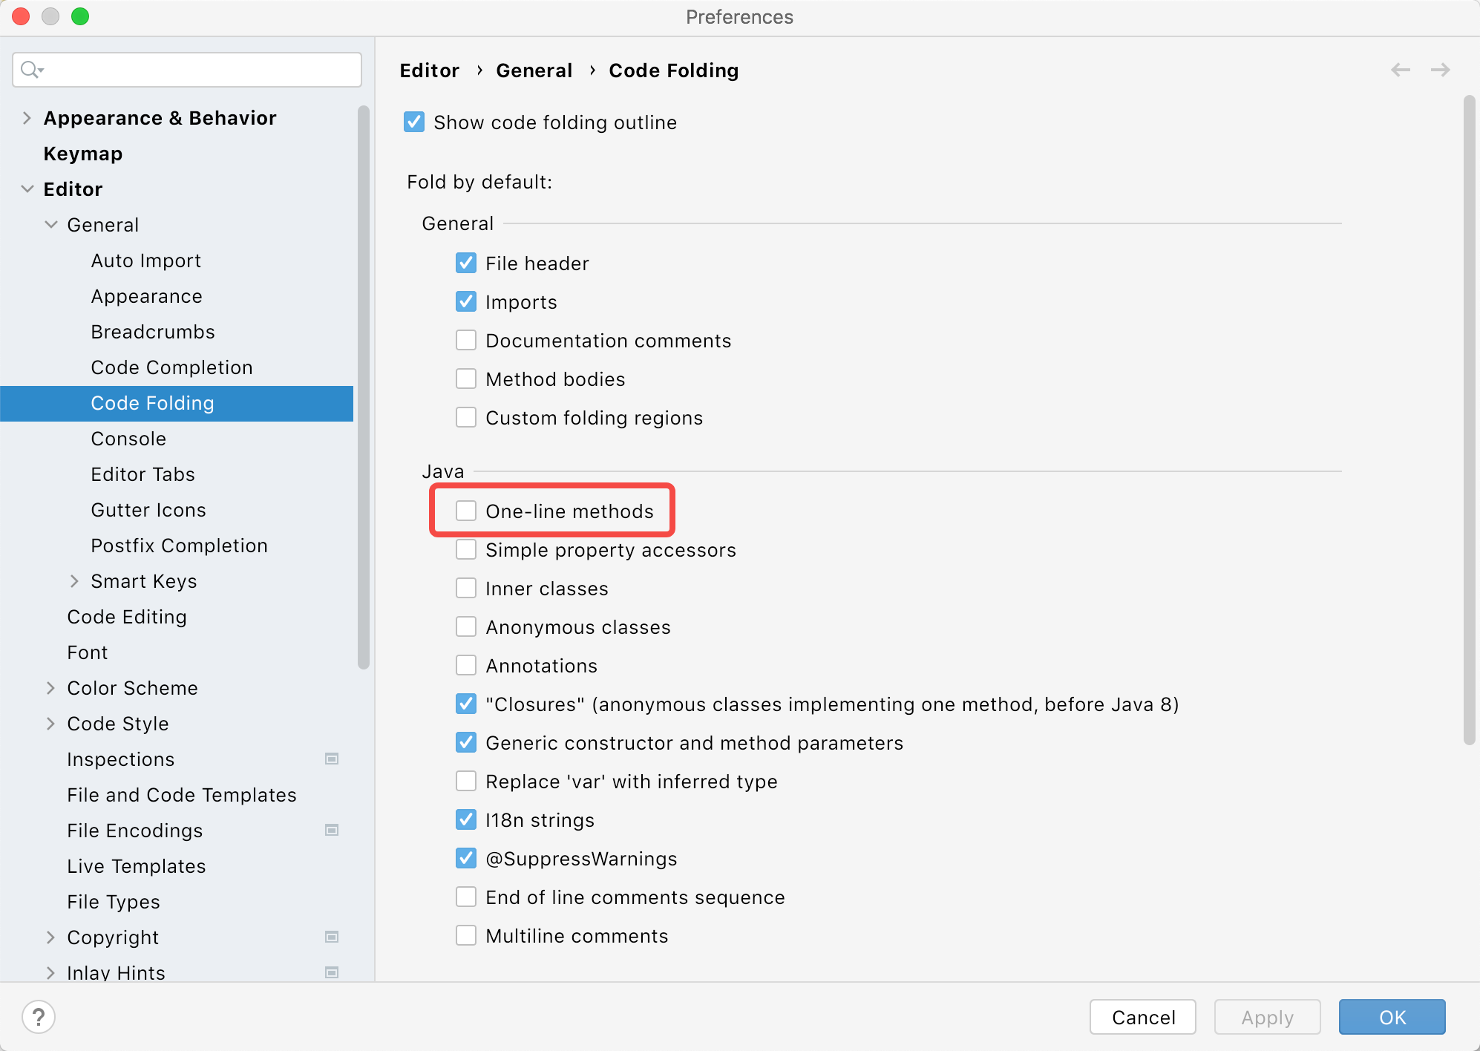Click project-level icon next to File Encodings
Image resolution: width=1480 pixels, height=1051 pixels.
[332, 830]
